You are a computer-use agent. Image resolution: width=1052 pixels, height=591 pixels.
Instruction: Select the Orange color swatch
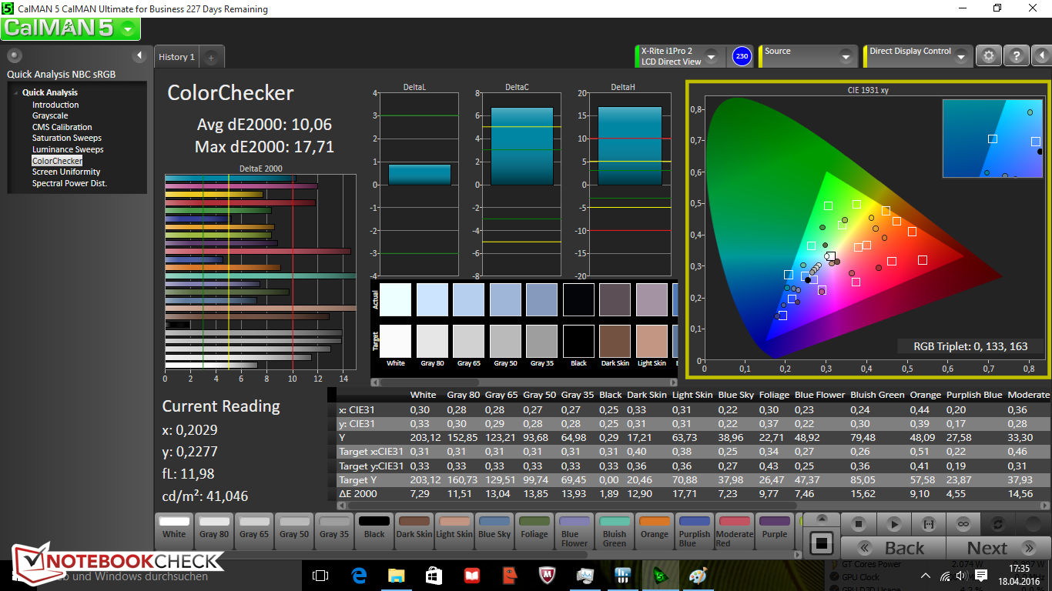coord(655,528)
